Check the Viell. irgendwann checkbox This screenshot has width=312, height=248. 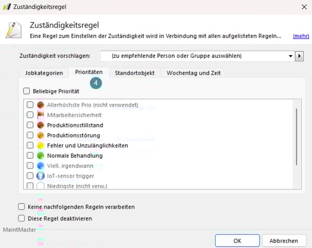click(30, 165)
